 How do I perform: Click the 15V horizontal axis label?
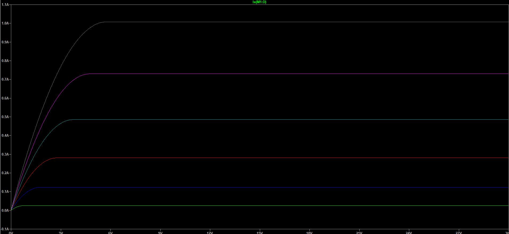[260, 233]
